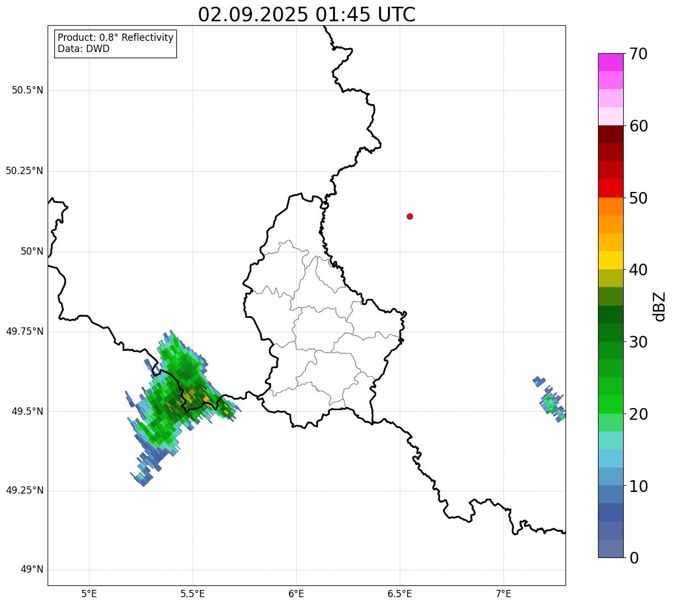Image resolution: width=673 pixels, height=605 pixels.
Task: Click the longitude label 5°E
Action: pyautogui.click(x=89, y=593)
